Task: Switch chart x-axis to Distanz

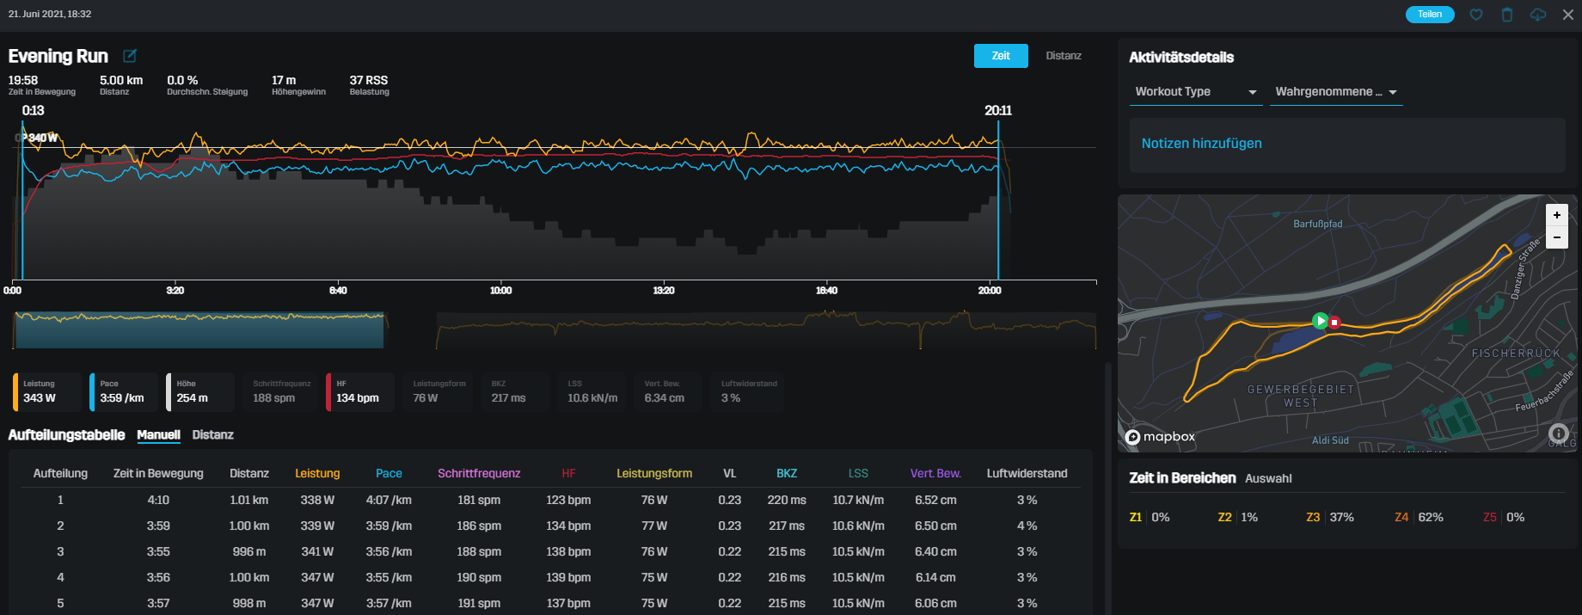Action: (x=1063, y=56)
